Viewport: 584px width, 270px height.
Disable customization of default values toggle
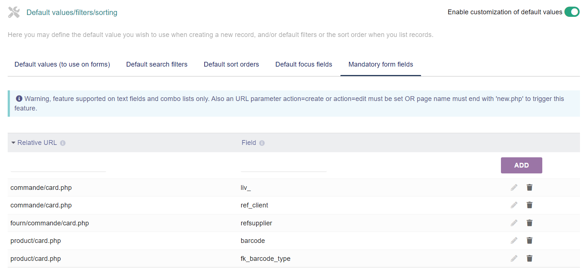[572, 12]
